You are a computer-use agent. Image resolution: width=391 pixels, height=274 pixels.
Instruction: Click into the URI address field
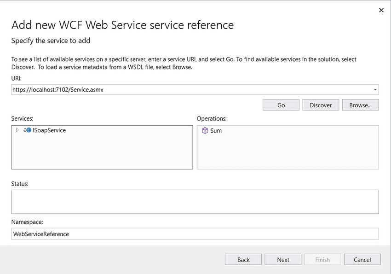(184, 90)
